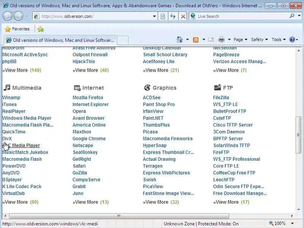Click the FTP category icon

[217, 87]
